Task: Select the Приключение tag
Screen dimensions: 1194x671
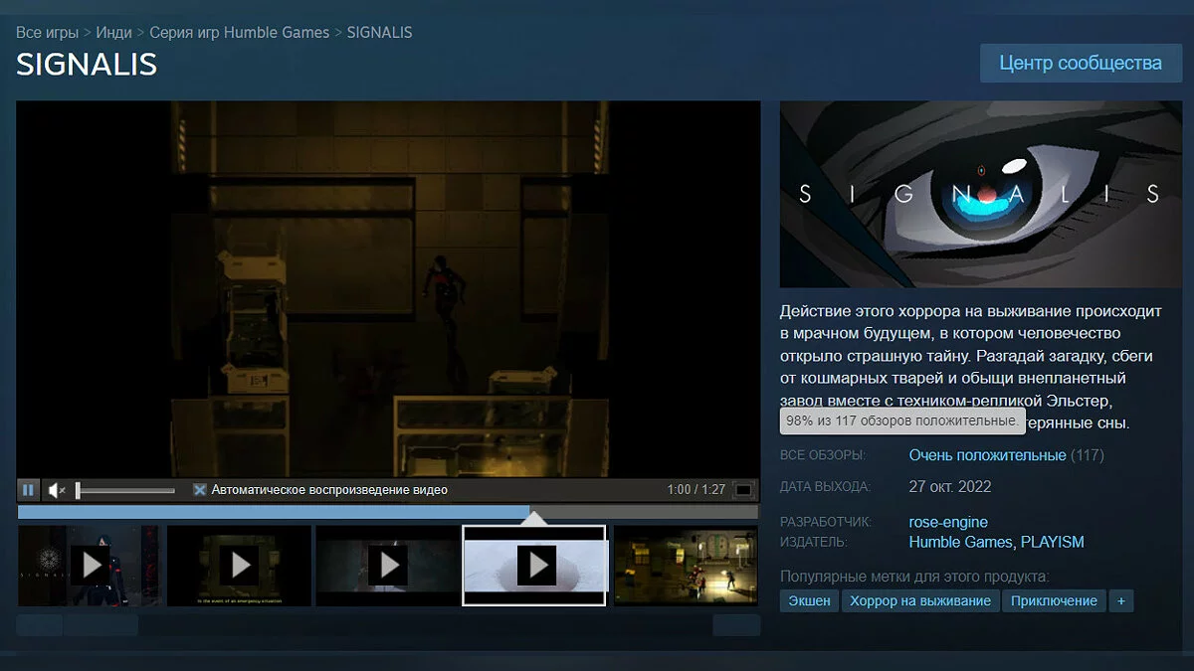Action: (x=1054, y=600)
